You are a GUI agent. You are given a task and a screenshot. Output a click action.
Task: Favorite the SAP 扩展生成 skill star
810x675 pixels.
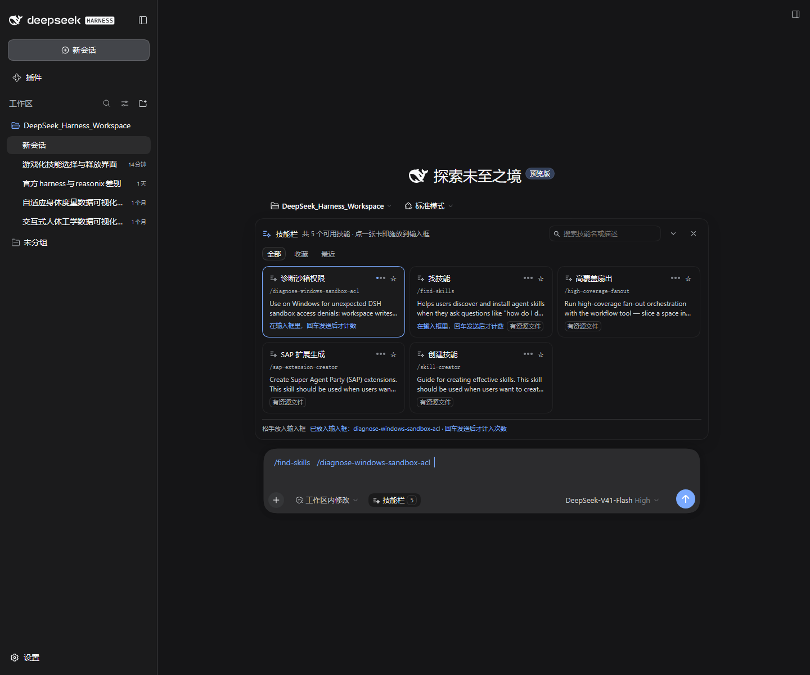[394, 354]
